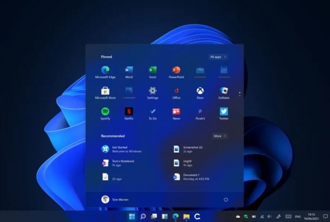
Task: Click the Start button on the taskbar
Action: (x=132, y=216)
